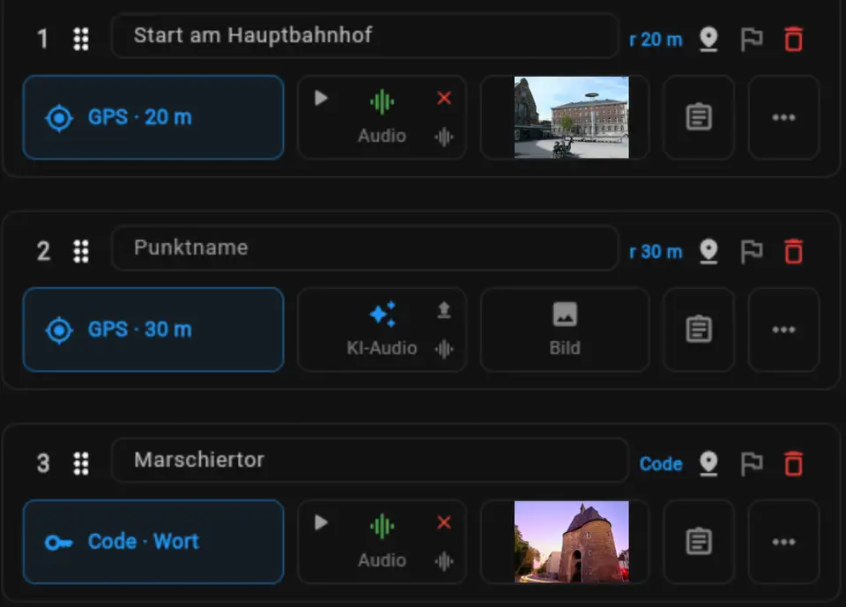Click small gray waveform icon in point 1
The width and height of the screenshot is (846, 607).
[x=444, y=137]
